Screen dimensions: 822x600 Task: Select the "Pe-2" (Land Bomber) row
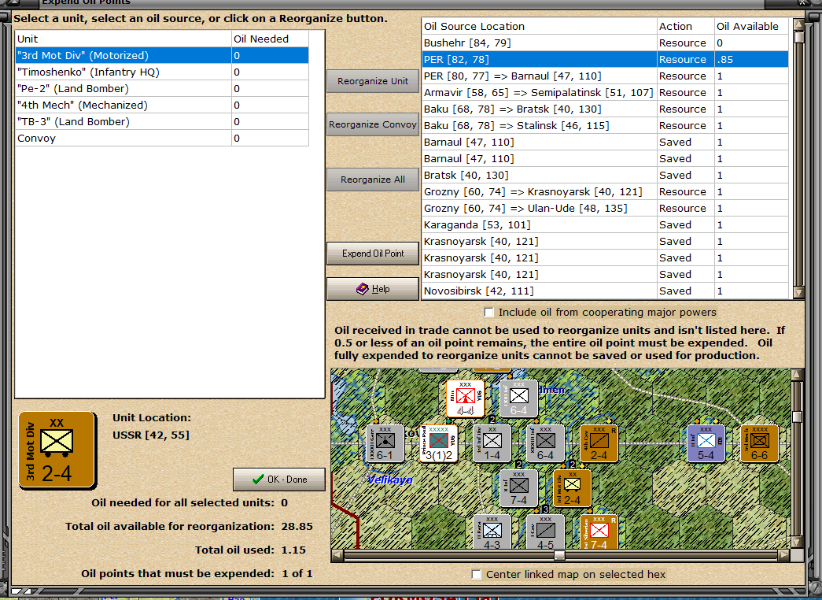(162, 89)
